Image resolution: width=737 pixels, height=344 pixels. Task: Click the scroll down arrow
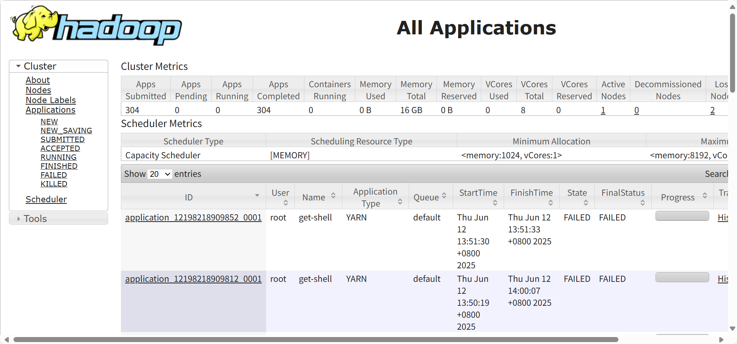732,329
